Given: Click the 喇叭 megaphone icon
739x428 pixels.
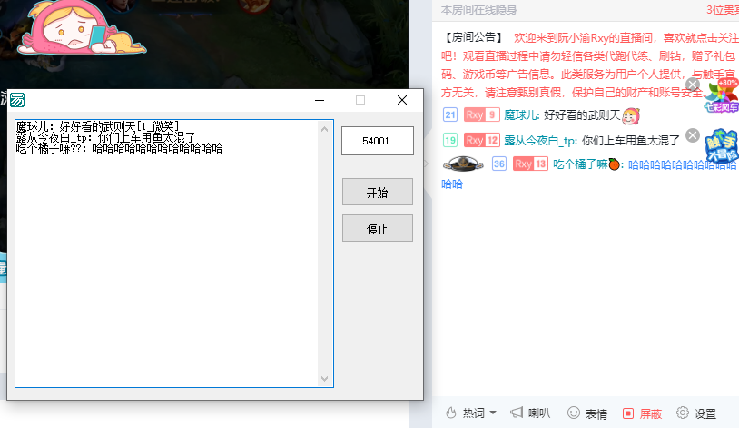Looking at the screenshot, I should point(517,413).
